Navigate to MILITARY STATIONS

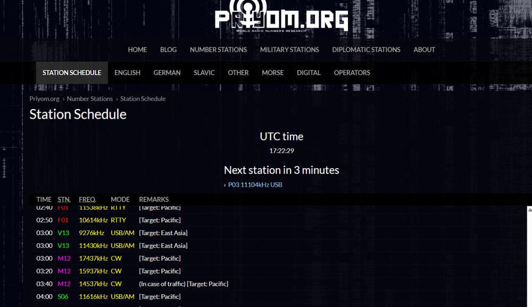289,49
